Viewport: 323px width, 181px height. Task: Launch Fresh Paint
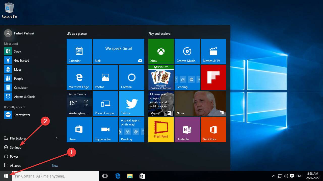[161, 129]
